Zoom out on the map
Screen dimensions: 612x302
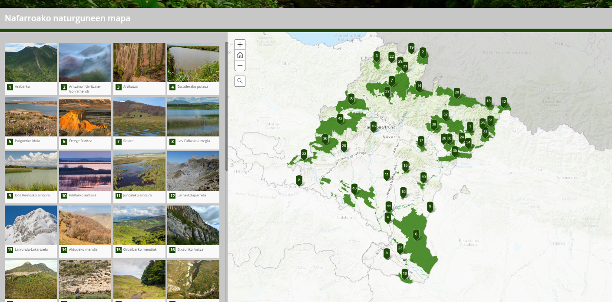pyautogui.click(x=240, y=66)
